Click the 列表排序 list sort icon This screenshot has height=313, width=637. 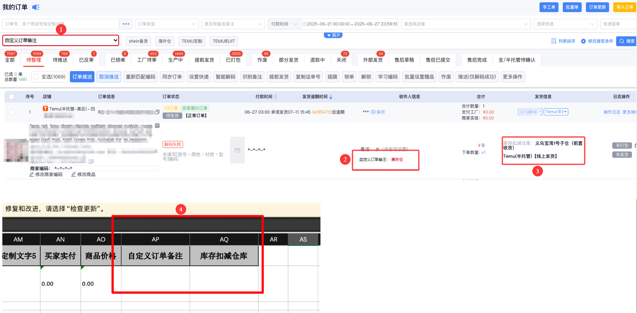(553, 41)
